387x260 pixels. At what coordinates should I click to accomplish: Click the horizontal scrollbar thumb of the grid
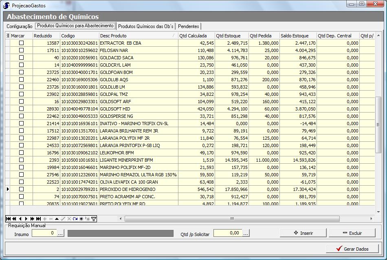click(232, 219)
